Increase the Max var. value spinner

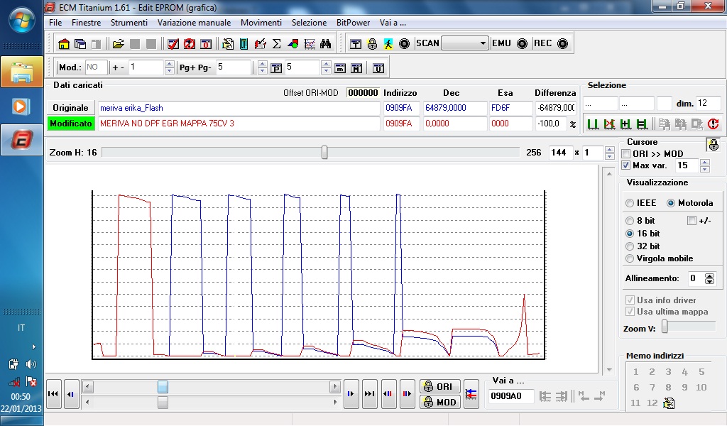pyautogui.click(x=705, y=163)
